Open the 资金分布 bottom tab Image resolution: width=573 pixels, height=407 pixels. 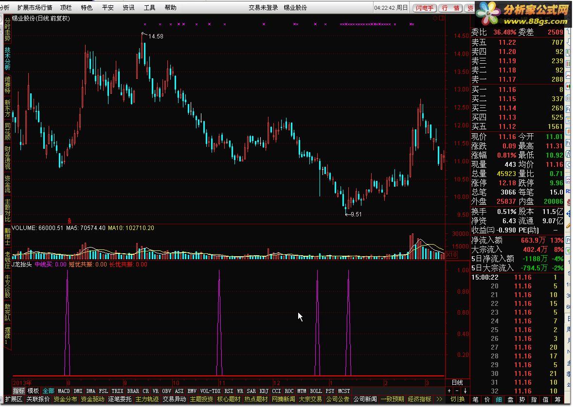(x=65, y=399)
